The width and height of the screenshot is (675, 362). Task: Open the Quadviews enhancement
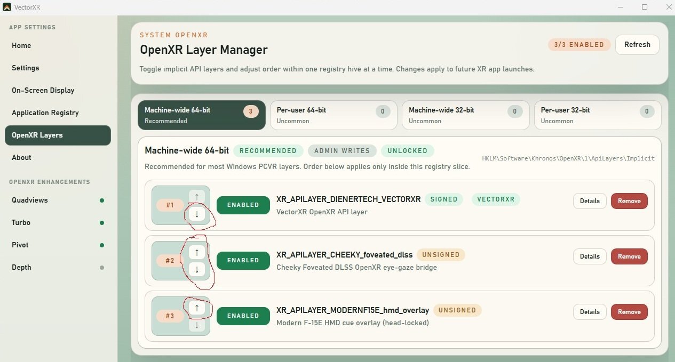tap(58, 200)
